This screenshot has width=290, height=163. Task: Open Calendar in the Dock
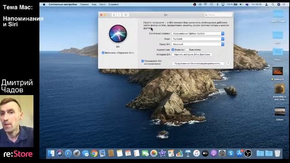click(x=128, y=153)
